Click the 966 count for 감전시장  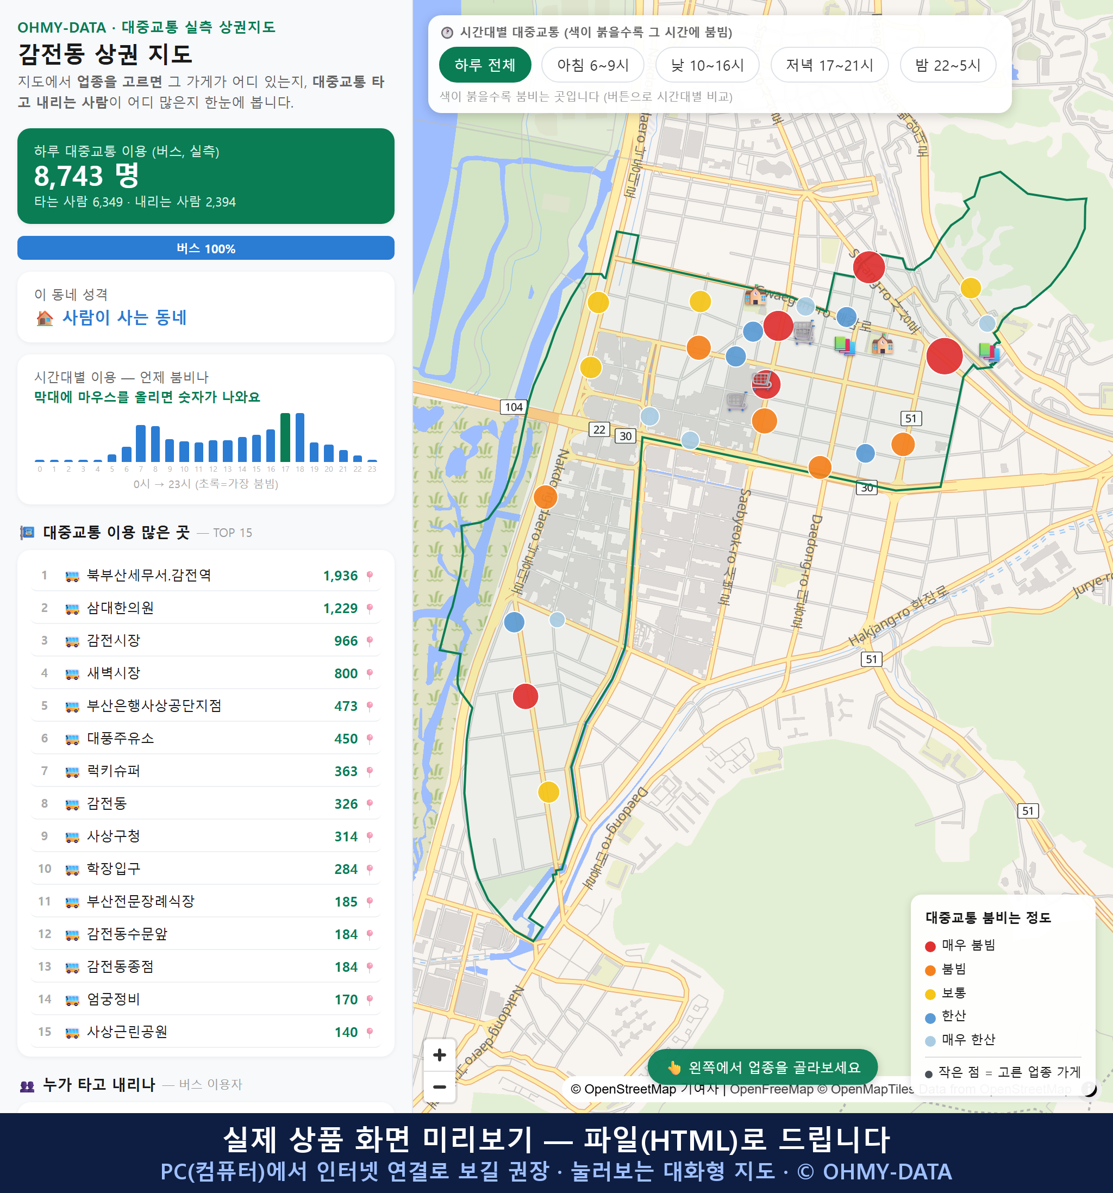pos(346,640)
